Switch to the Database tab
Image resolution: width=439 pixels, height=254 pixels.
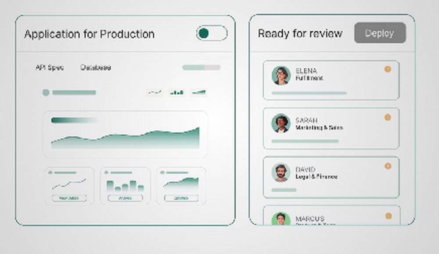(x=96, y=67)
